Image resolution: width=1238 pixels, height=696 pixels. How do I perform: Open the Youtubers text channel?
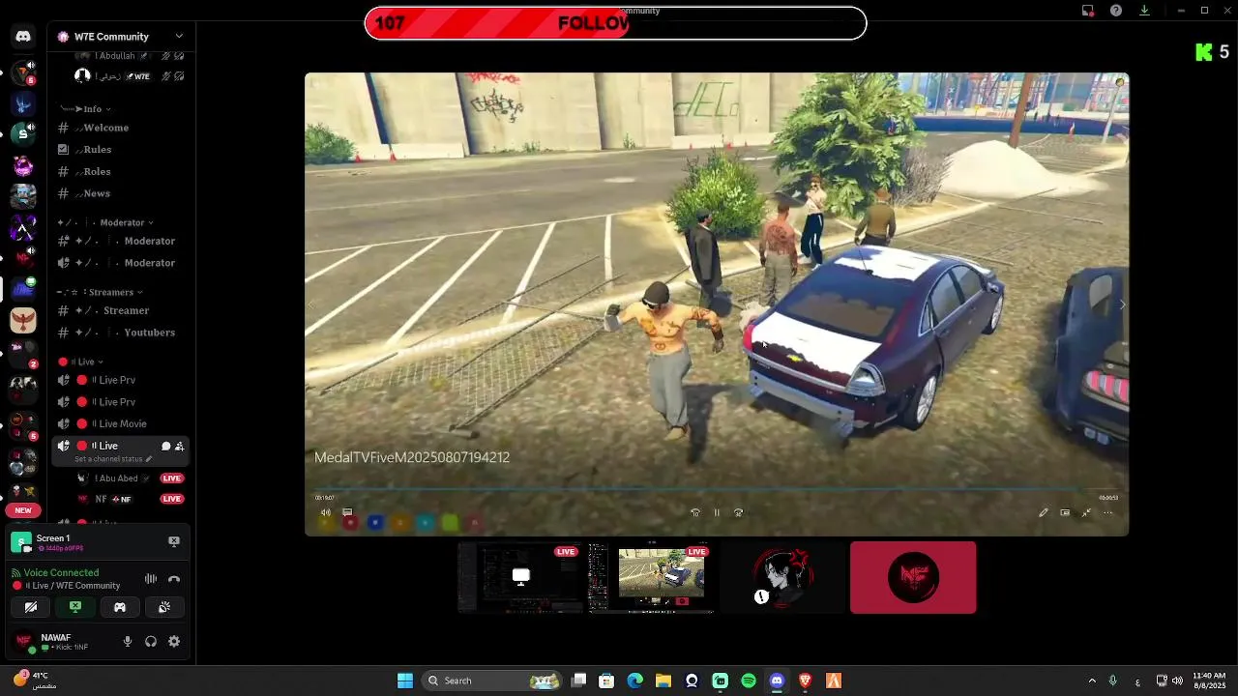pyautogui.click(x=121, y=333)
